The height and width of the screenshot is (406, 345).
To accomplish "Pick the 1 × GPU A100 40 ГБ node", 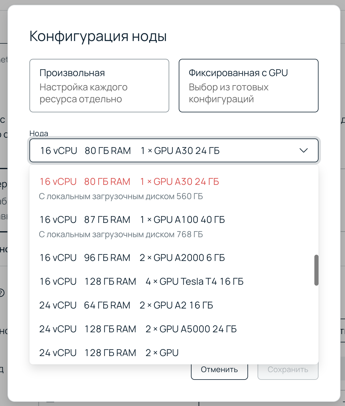I will [x=132, y=220].
